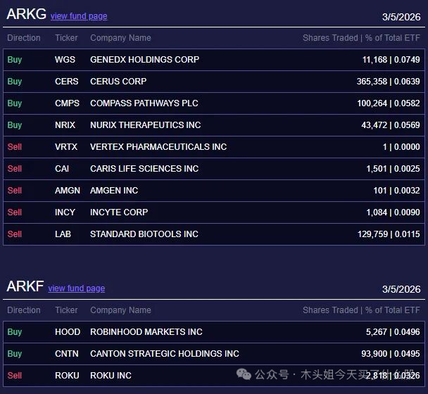Image resolution: width=428 pixels, height=394 pixels.
Task: Click ROKU INC company name
Action: click(x=111, y=376)
